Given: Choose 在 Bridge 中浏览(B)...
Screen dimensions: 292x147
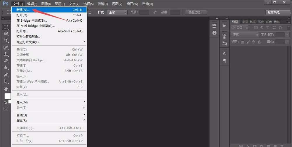Looking at the screenshot, I should tap(49, 20).
